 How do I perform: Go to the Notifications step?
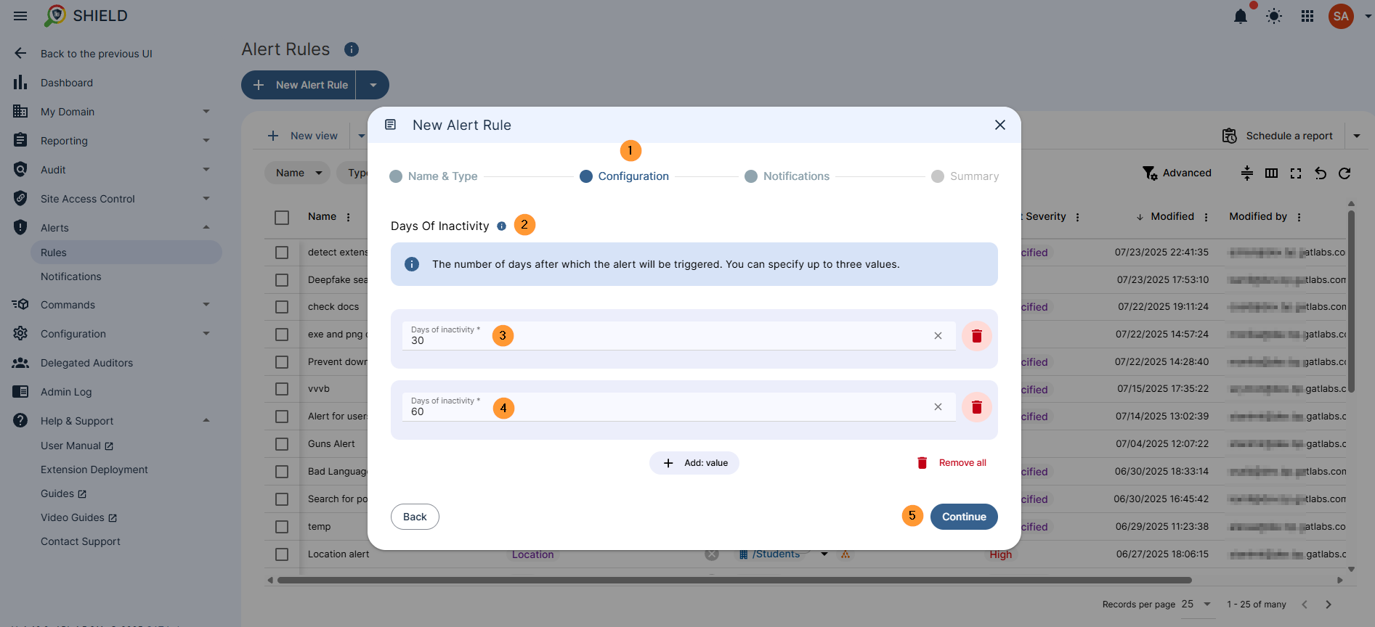[787, 176]
